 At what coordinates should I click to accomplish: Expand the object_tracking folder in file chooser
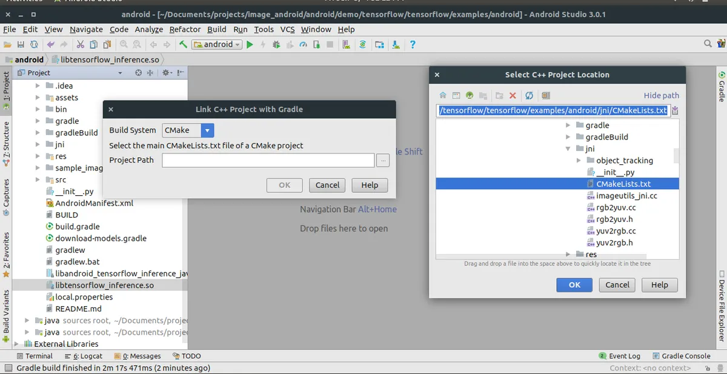click(x=579, y=161)
